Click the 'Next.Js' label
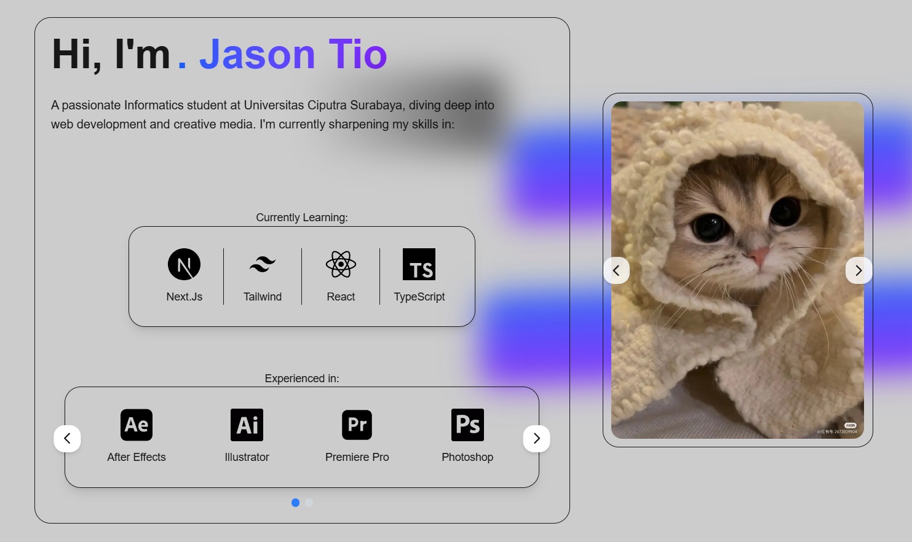This screenshot has width=912, height=542. click(x=184, y=297)
